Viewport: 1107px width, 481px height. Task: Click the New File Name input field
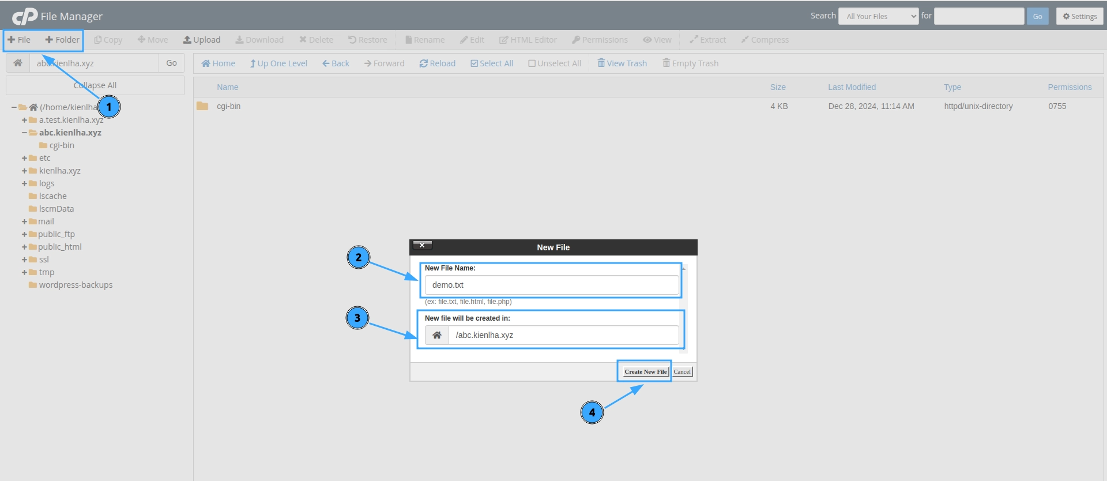tap(552, 285)
